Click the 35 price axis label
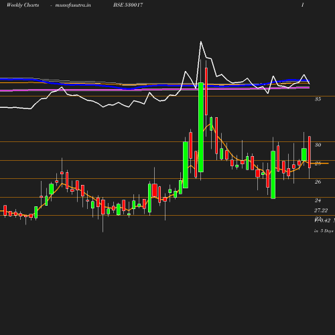The height and width of the screenshot is (335, 335). [x=318, y=99]
